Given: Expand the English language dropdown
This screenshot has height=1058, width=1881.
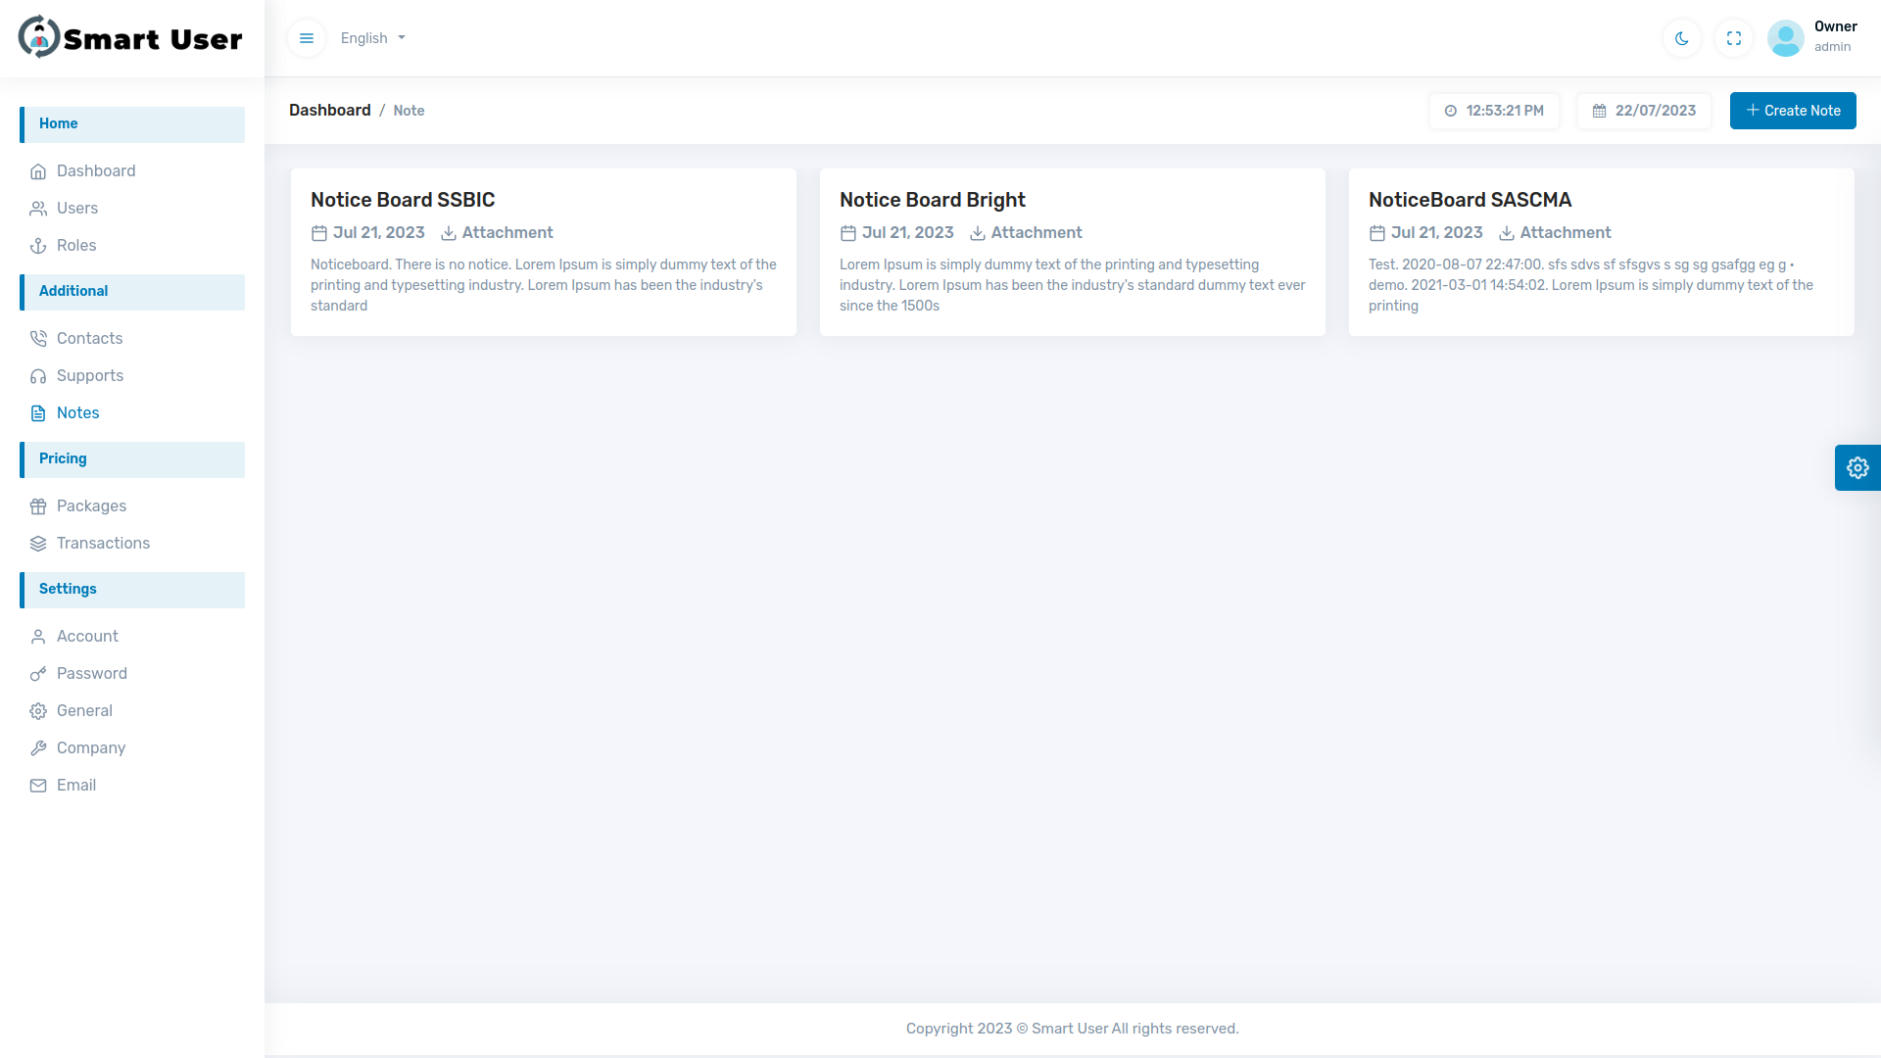Looking at the screenshot, I should [x=371, y=37].
